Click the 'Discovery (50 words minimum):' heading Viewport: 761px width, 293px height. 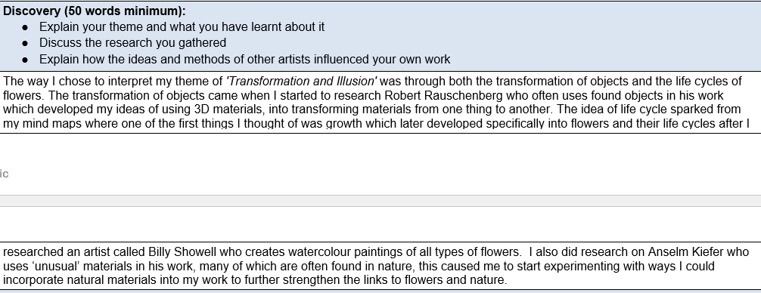(94, 11)
